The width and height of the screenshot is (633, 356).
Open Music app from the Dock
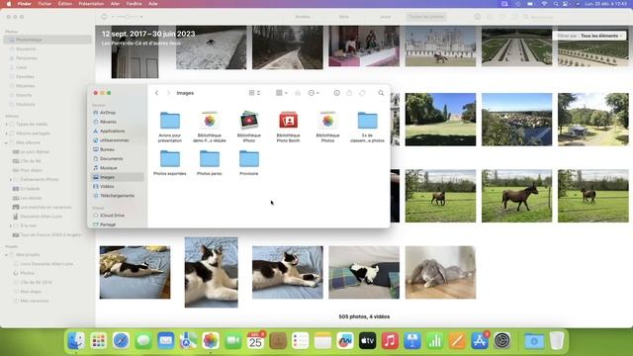point(390,341)
